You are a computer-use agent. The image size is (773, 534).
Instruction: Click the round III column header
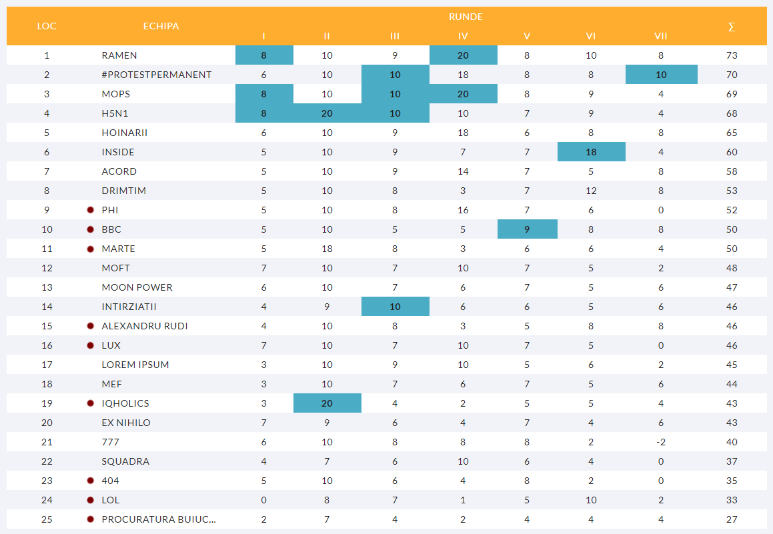click(395, 36)
